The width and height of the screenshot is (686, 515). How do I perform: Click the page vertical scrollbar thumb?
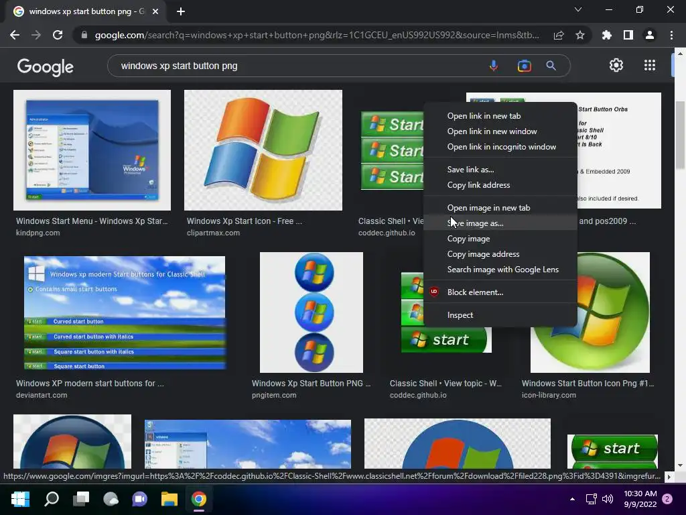pyautogui.click(x=680, y=135)
